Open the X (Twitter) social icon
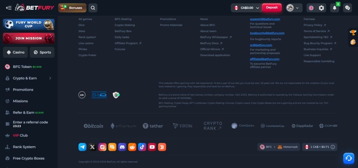The image size is (358, 168). [x=92, y=147]
